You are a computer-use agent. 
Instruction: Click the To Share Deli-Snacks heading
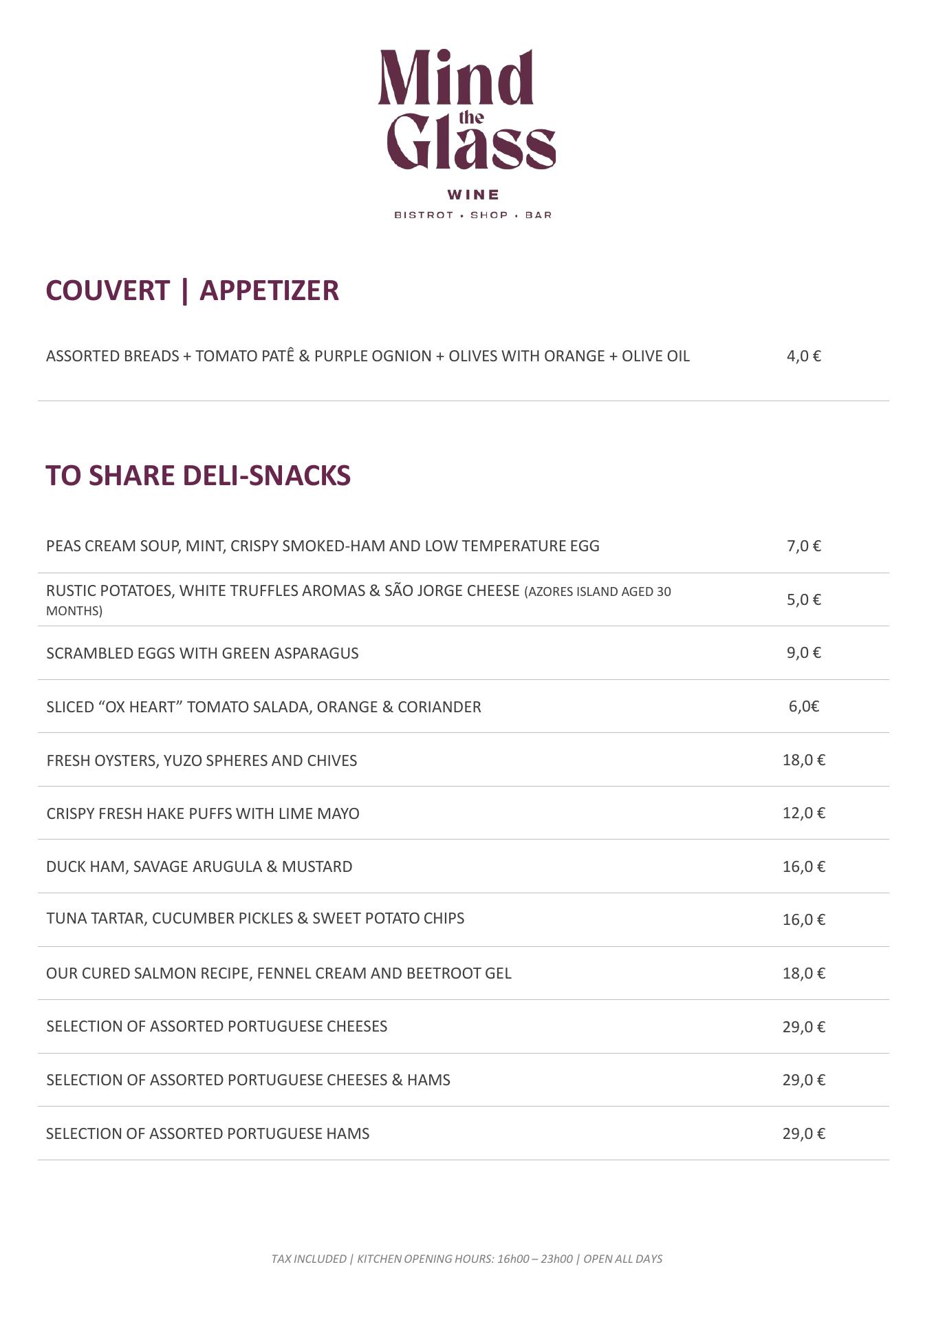coord(198,476)
